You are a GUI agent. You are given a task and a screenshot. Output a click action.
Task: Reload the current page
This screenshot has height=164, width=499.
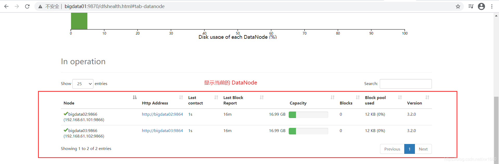coord(27,6)
